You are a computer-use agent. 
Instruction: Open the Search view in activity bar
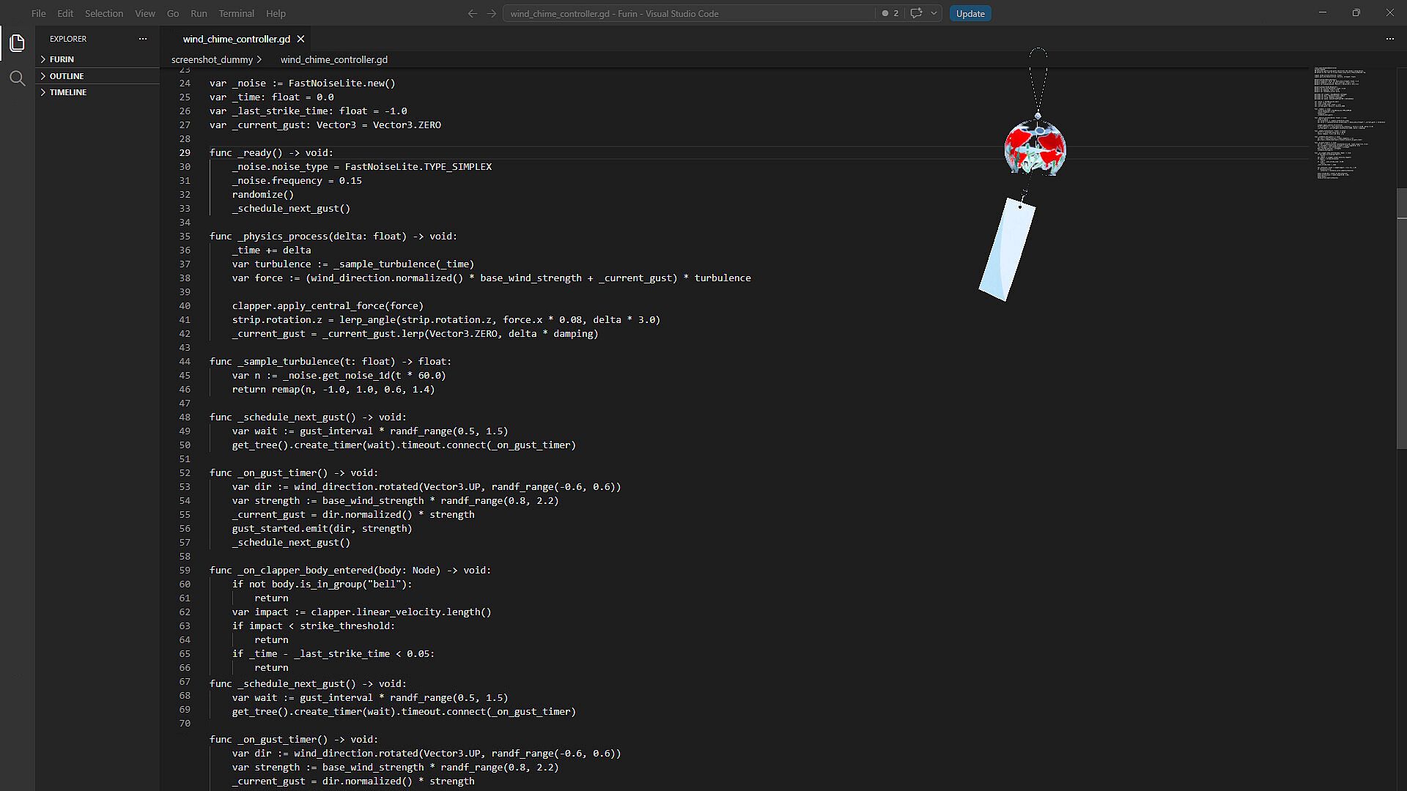pyautogui.click(x=18, y=78)
